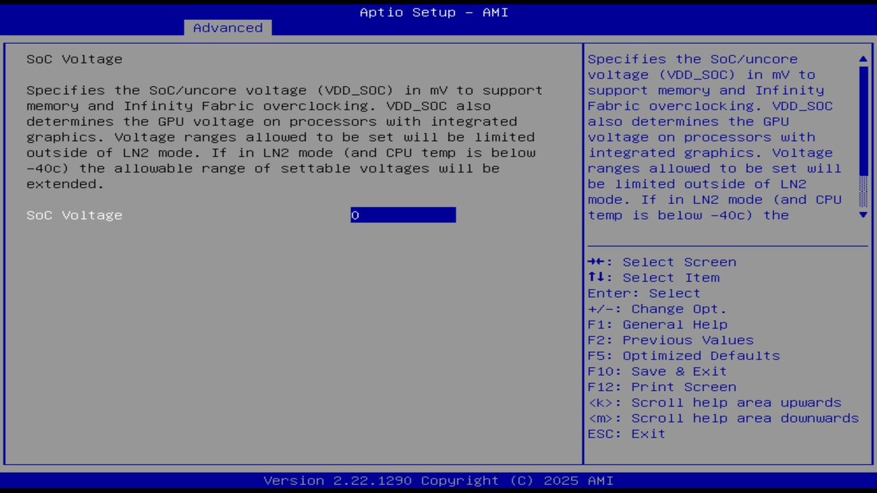This screenshot has height=493, width=877.
Task: Click the Select Screen arrows legend
Action: (662, 262)
